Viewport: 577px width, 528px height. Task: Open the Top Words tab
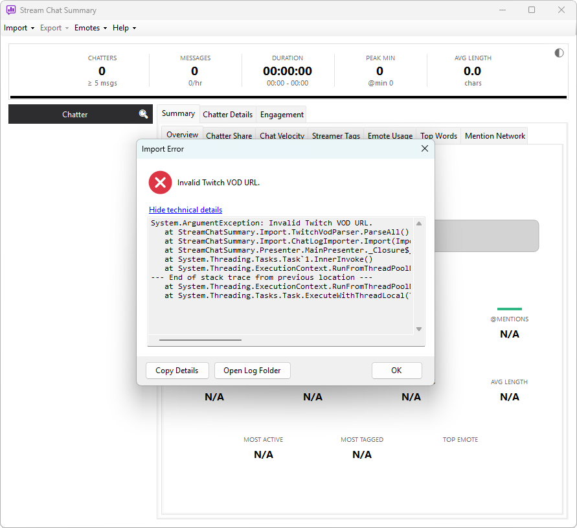438,136
